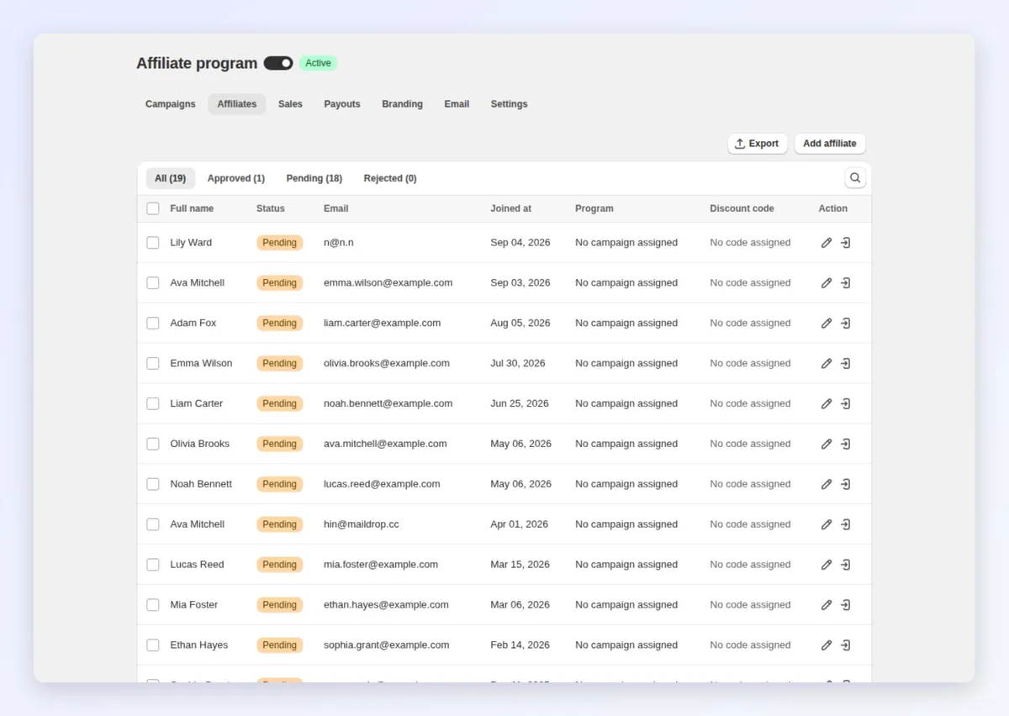The width and height of the screenshot is (1009, 716).
Task: Click the email sophia.grant@example.com
Action: point(387,645)
